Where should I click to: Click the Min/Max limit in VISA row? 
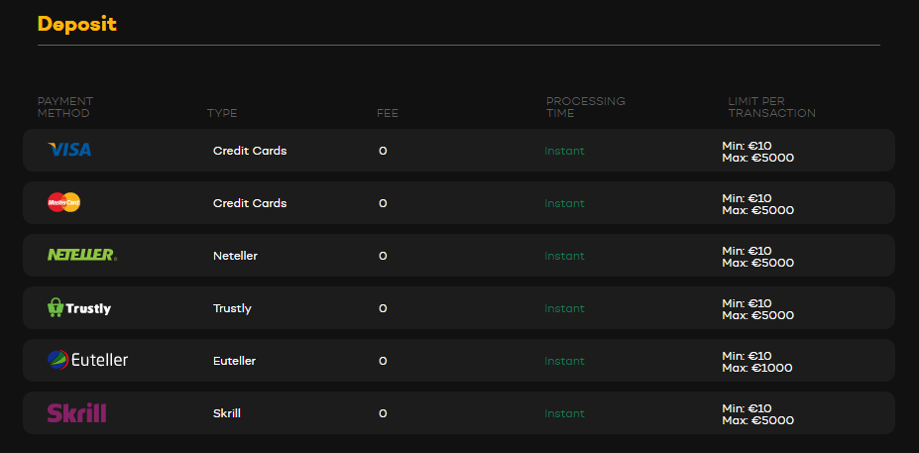tap(757, 152)
